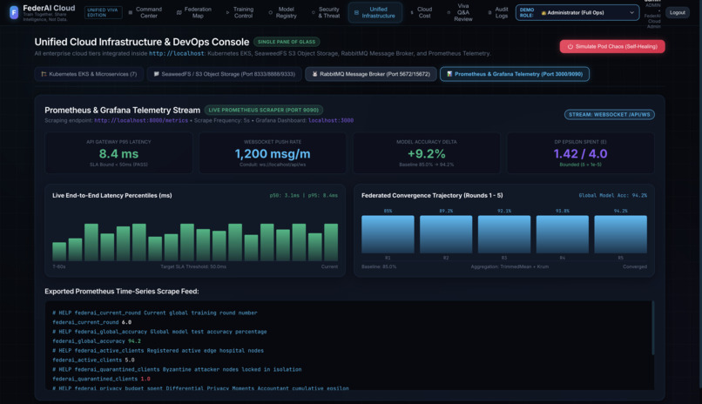Image resolution: width=702 pixels, height=404 pixels.
Task: Click the 'p50: 3.1ms | p95: 8.4ms' label
Action: pyautogui.click(x=304, y=196)
